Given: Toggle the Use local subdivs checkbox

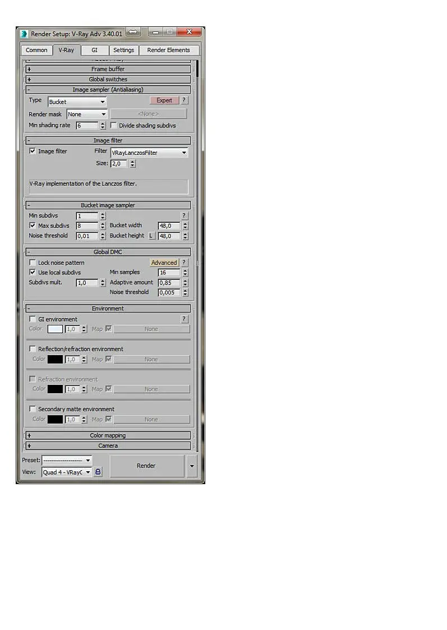Looking at the screenshot, I should click(x=33, y=273).
